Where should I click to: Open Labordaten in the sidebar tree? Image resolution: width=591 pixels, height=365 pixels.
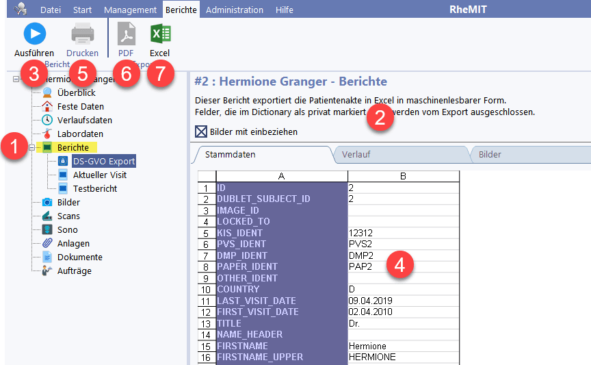(80, 134)
